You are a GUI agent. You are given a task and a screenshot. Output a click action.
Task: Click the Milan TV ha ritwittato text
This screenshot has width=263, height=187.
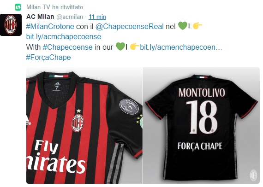55,7
